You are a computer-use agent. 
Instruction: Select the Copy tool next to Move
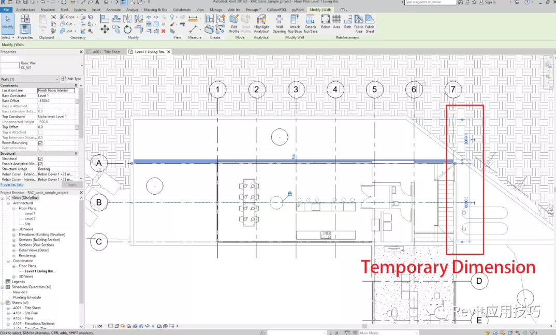116,30
